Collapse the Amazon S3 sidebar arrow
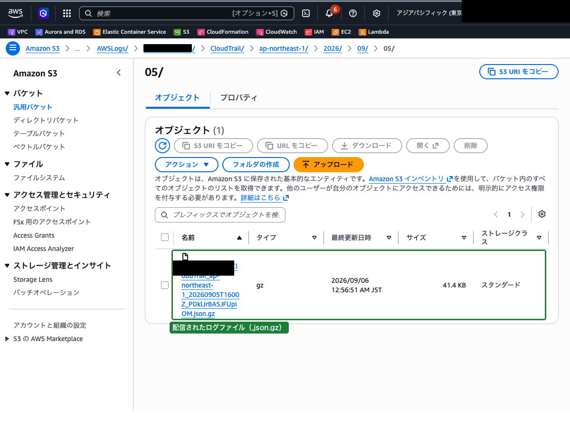The image size is (570, 427). pos(119,73)
